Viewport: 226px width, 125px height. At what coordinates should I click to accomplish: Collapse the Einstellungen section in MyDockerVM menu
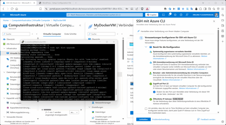point(89,107)
